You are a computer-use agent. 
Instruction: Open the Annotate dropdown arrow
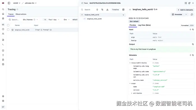point(186,15)
